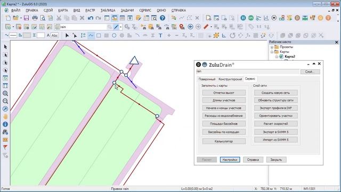Viewport: 341px width, 192px height.
Task: Click the Print icon in toolbar
Action: click(x=35, y=18)
